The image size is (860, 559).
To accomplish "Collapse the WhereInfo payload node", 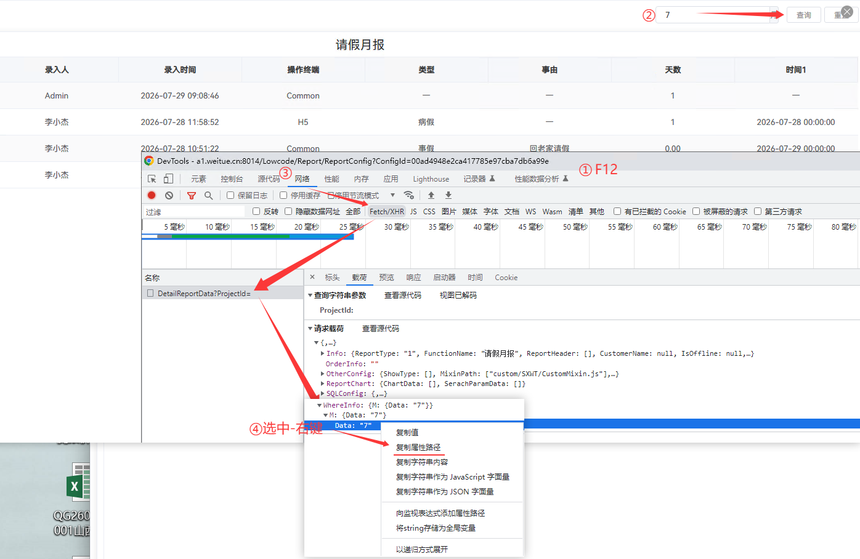I will pos(320,405).
